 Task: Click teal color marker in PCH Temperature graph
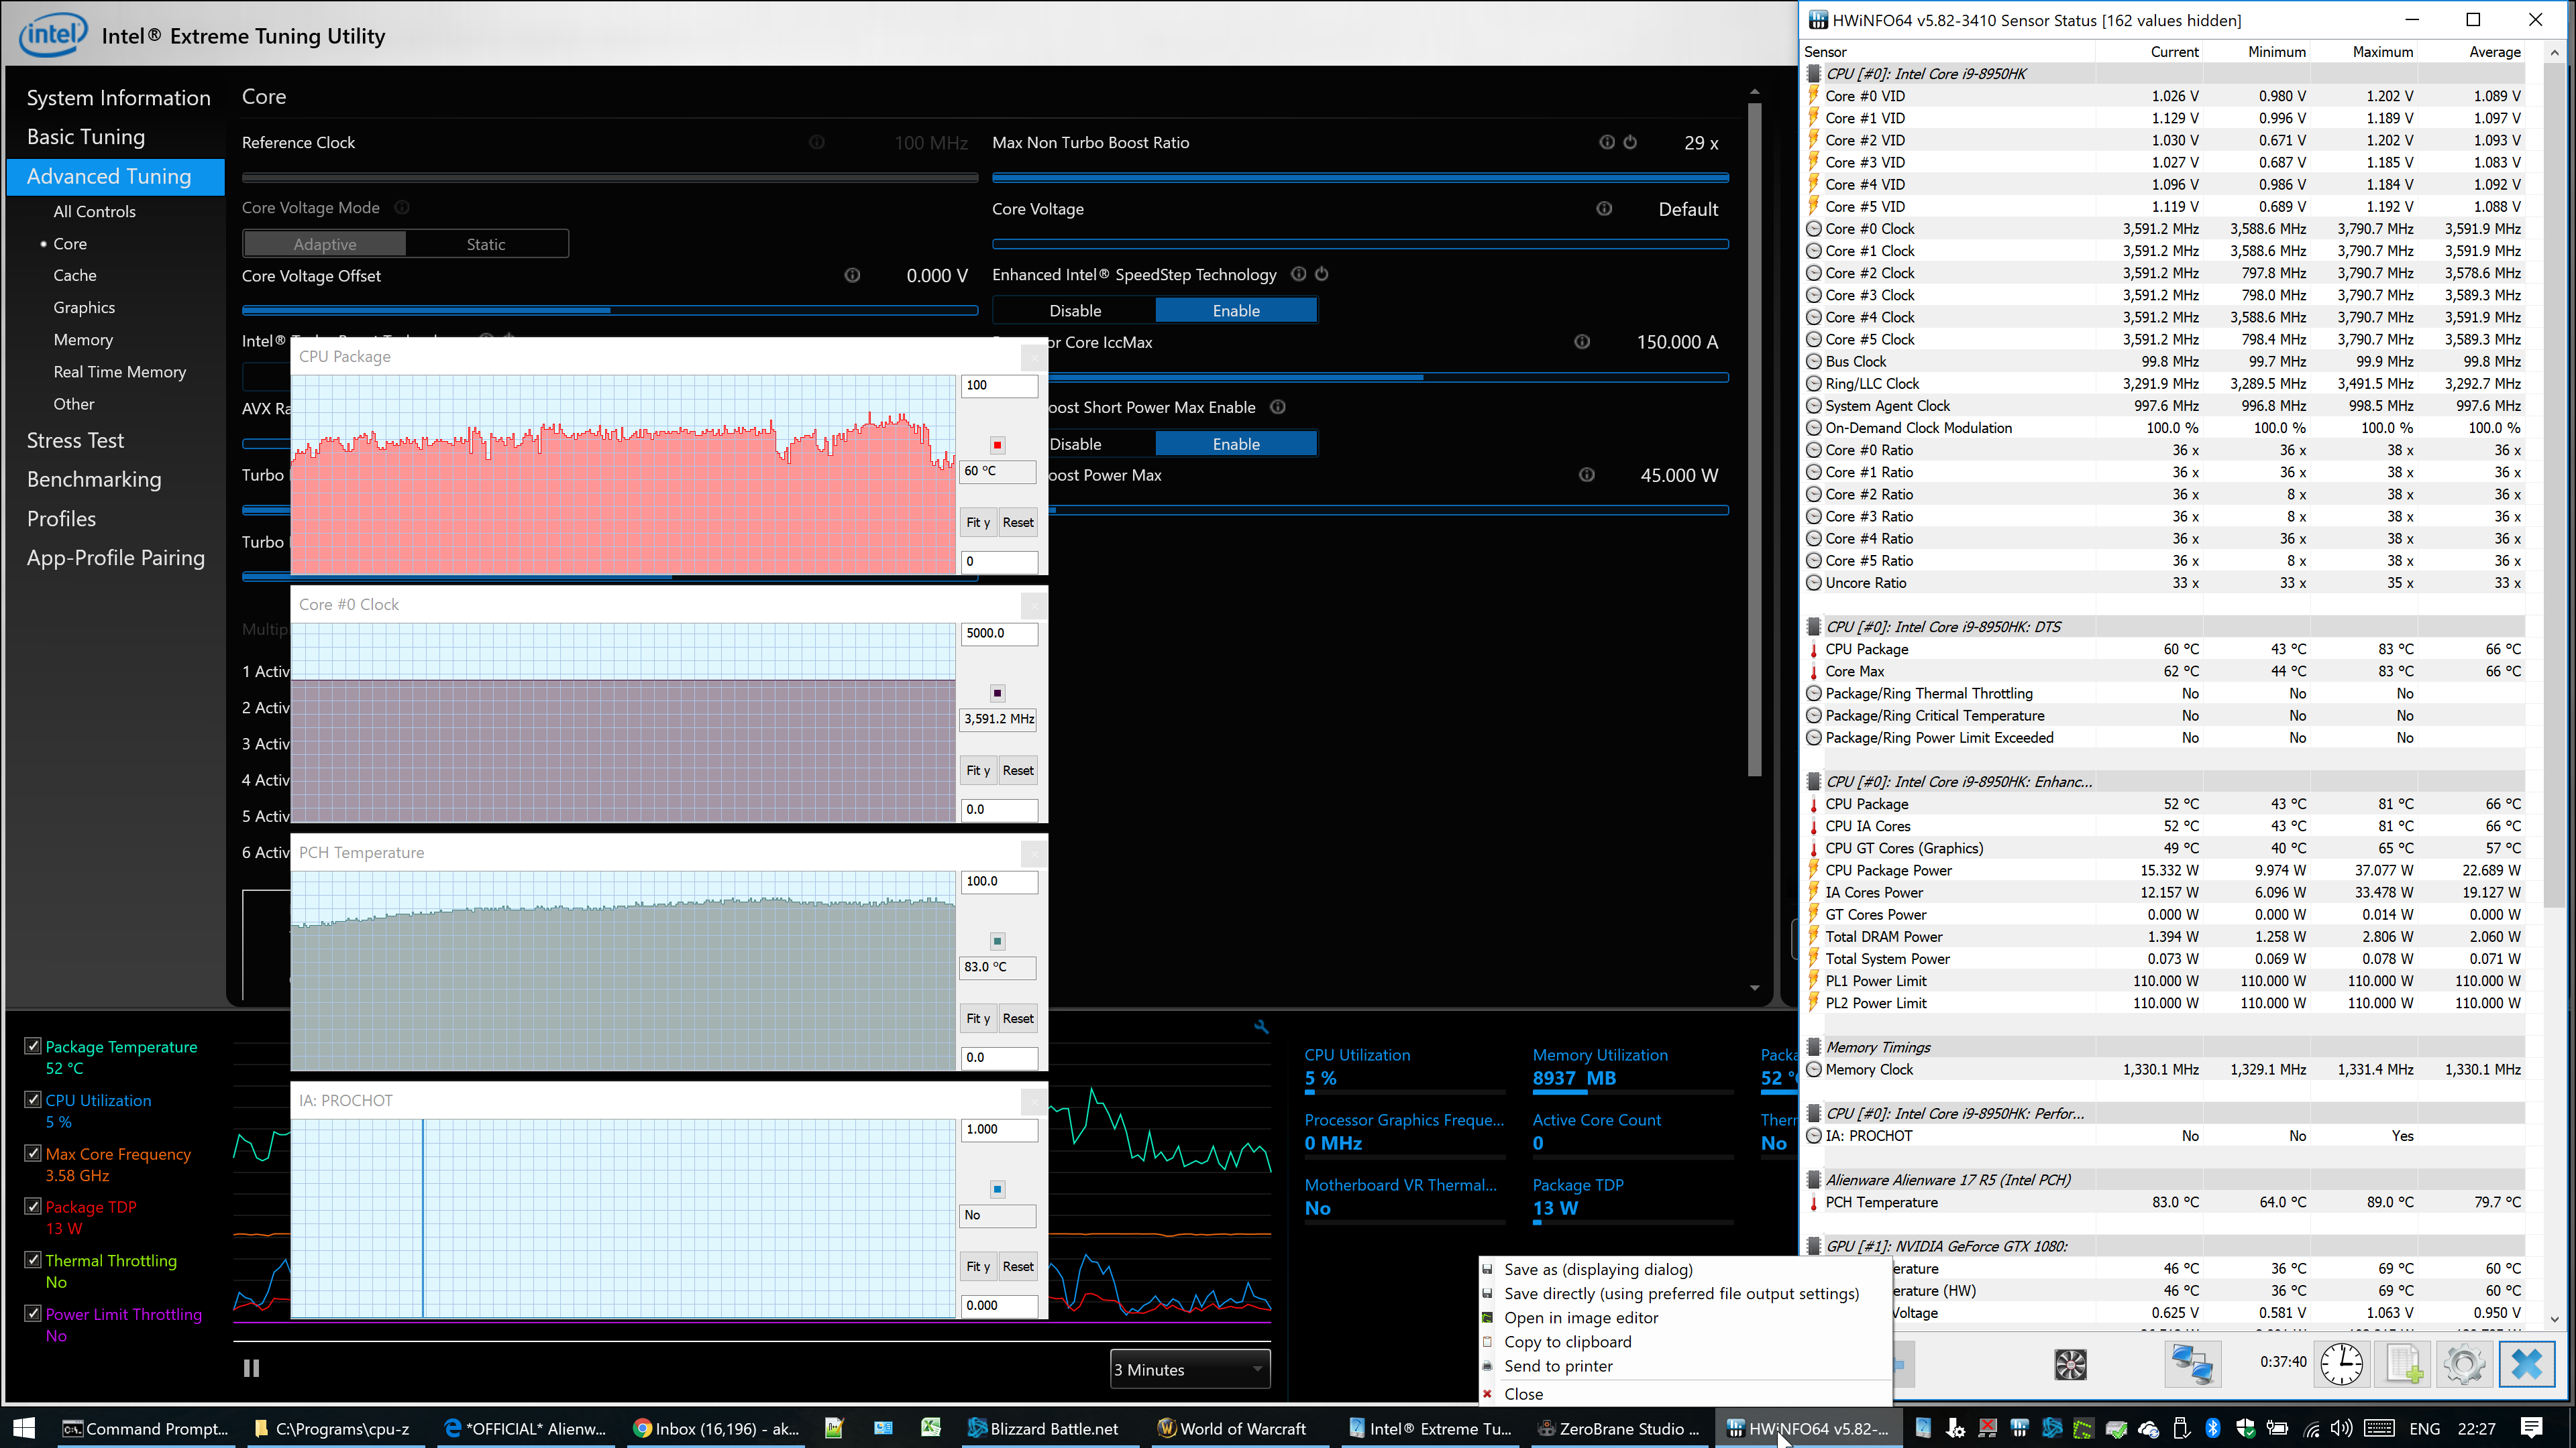pyautogui.click(x=997, y=941)
